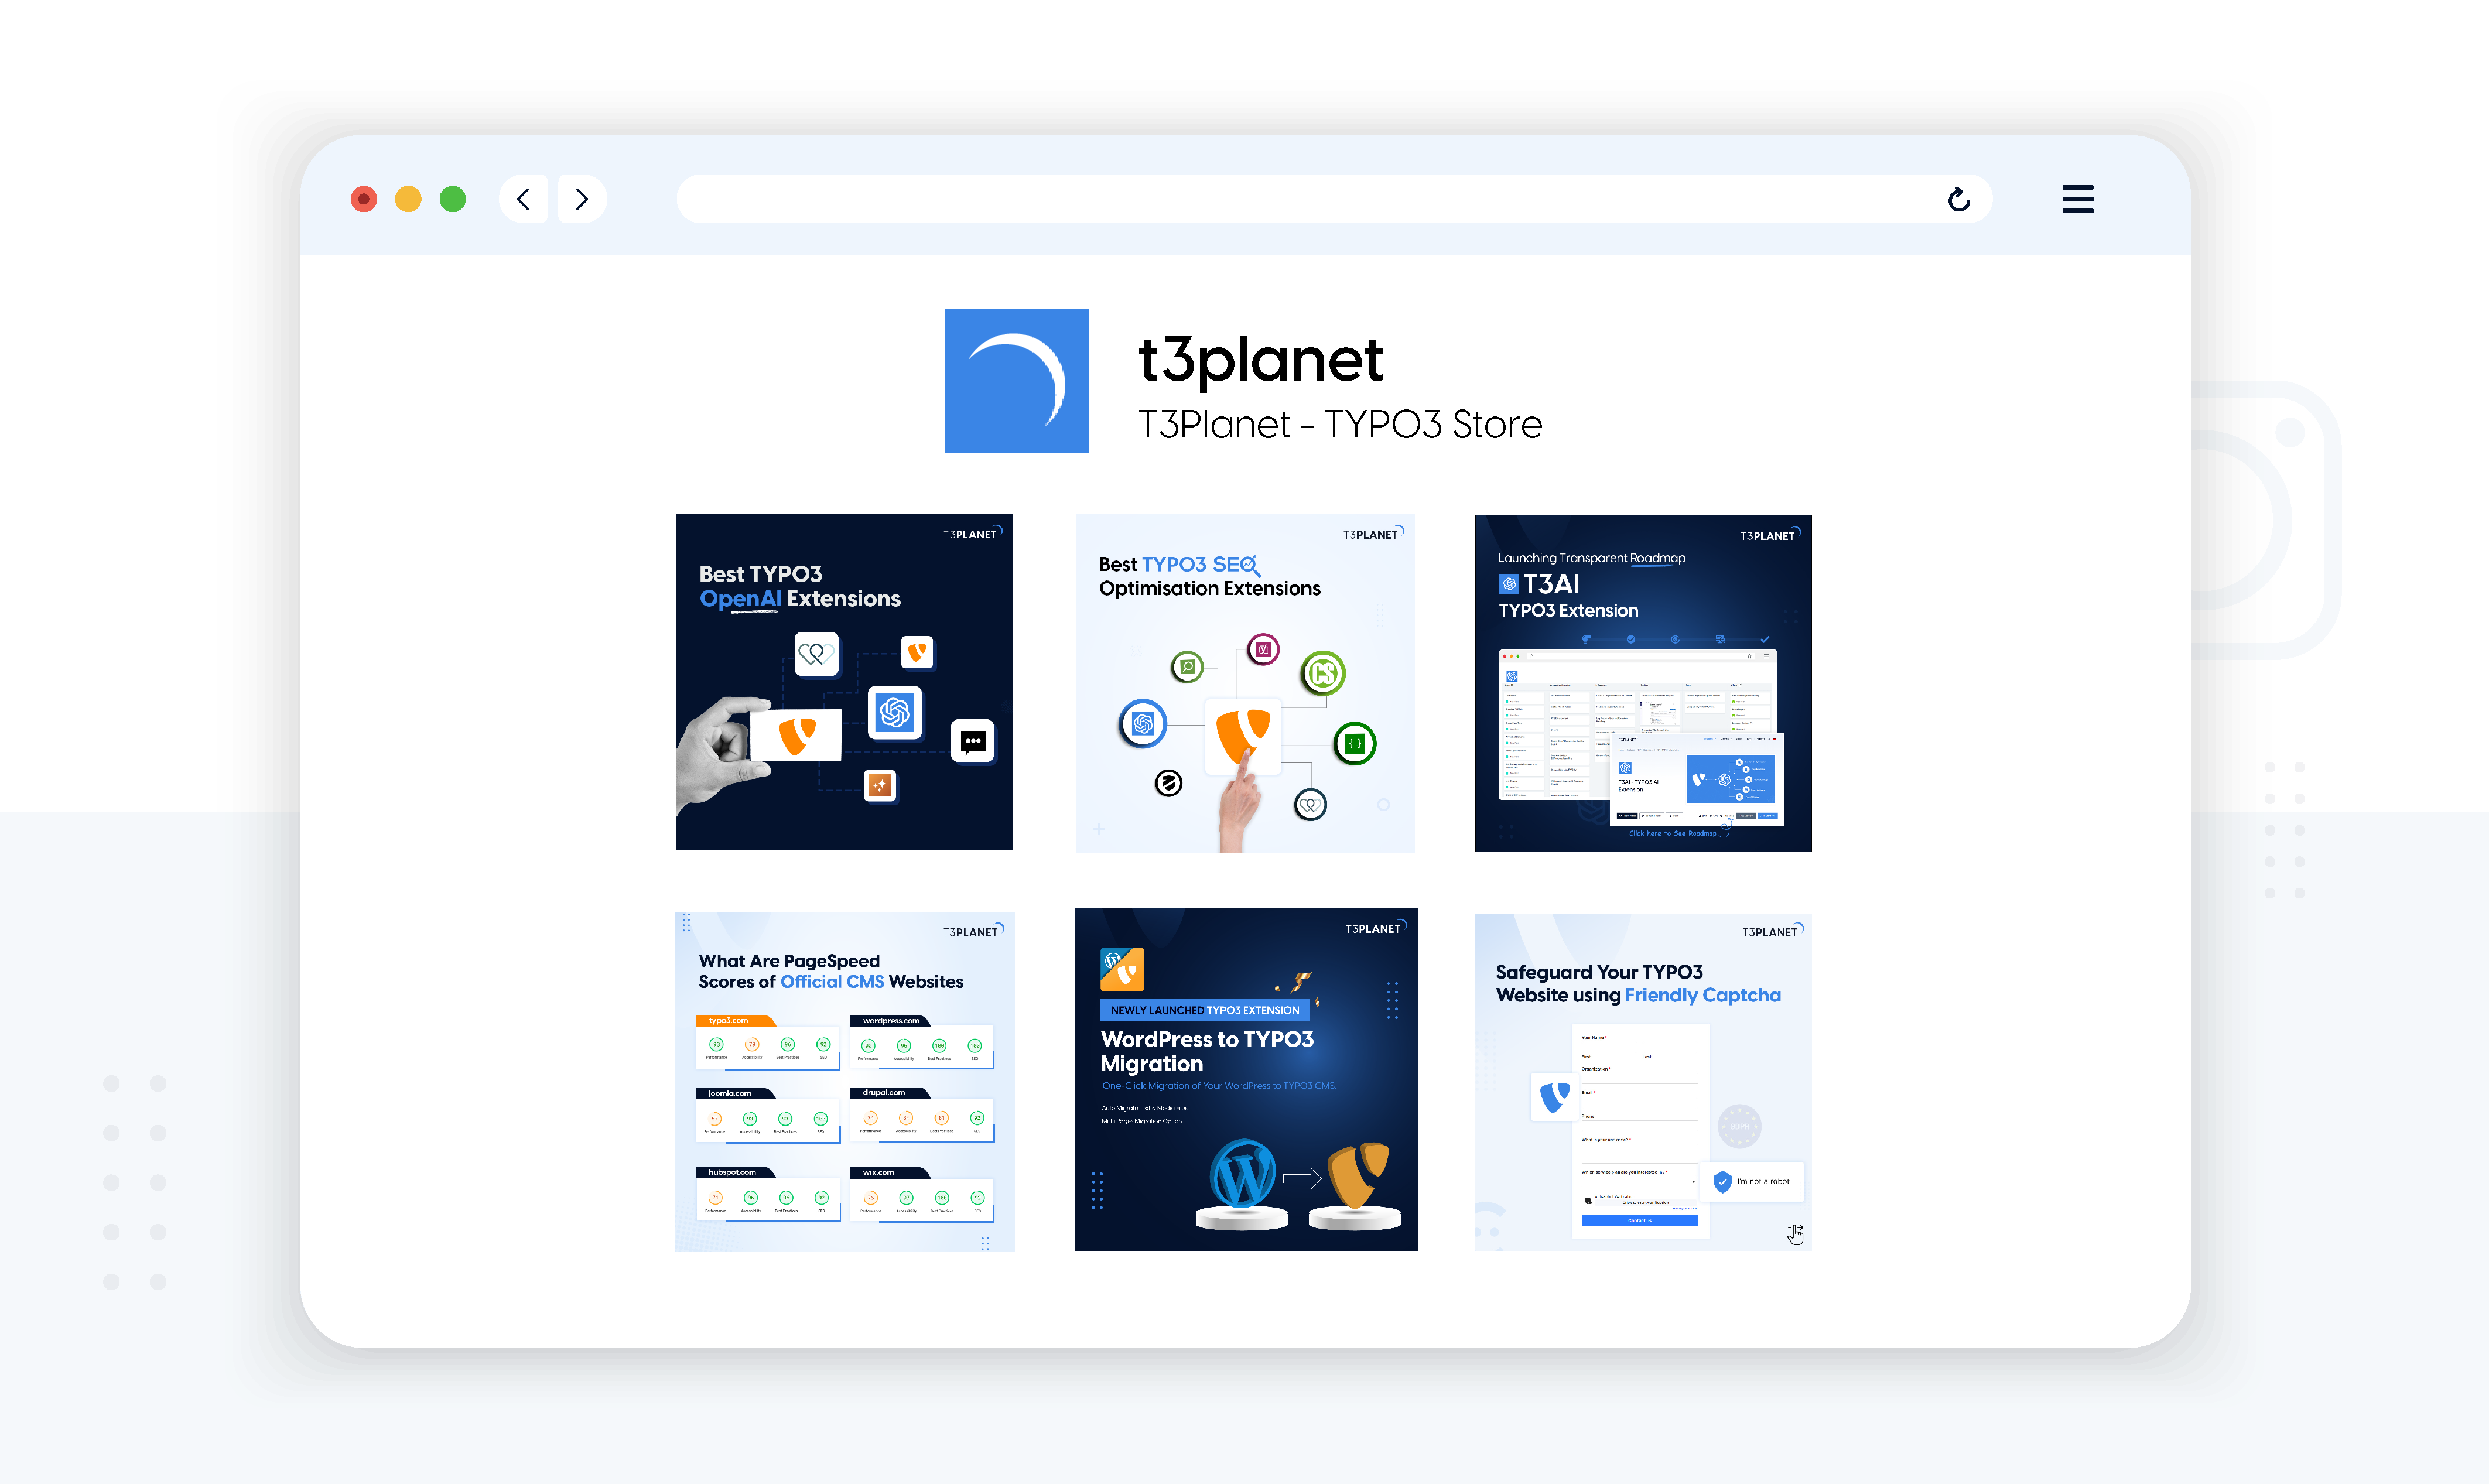The image size is (2489, 1484).
Task: Open the 'Best TYPO3 SEO Optimisation Extensions' post
Action: 1245,684
